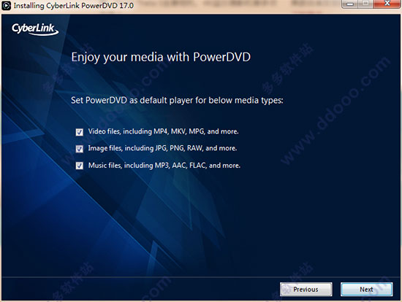Close the PowerDVD installer window
Screen dimensions: 402x302
click(x=387, y=4)
